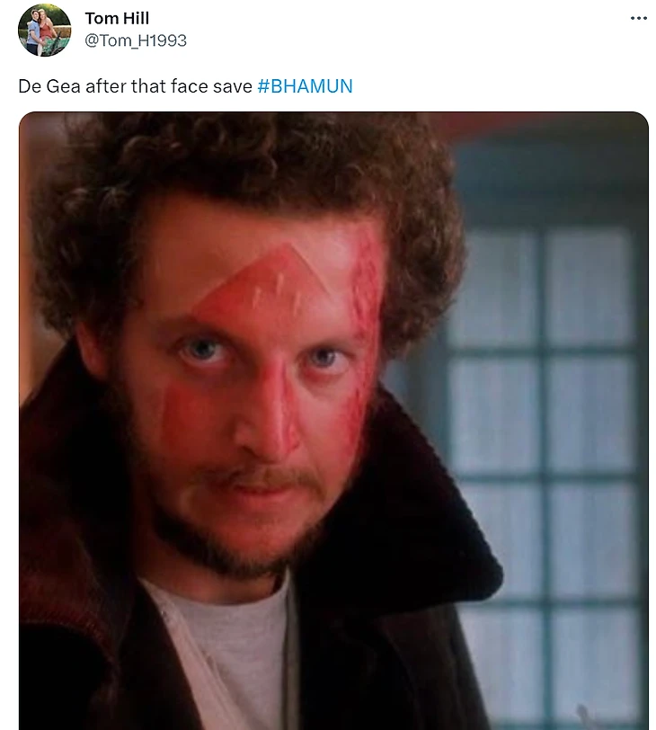Open Tom Hill's profile picture
Viewport: 656px width, 730px height.
(x=45, y=30)
